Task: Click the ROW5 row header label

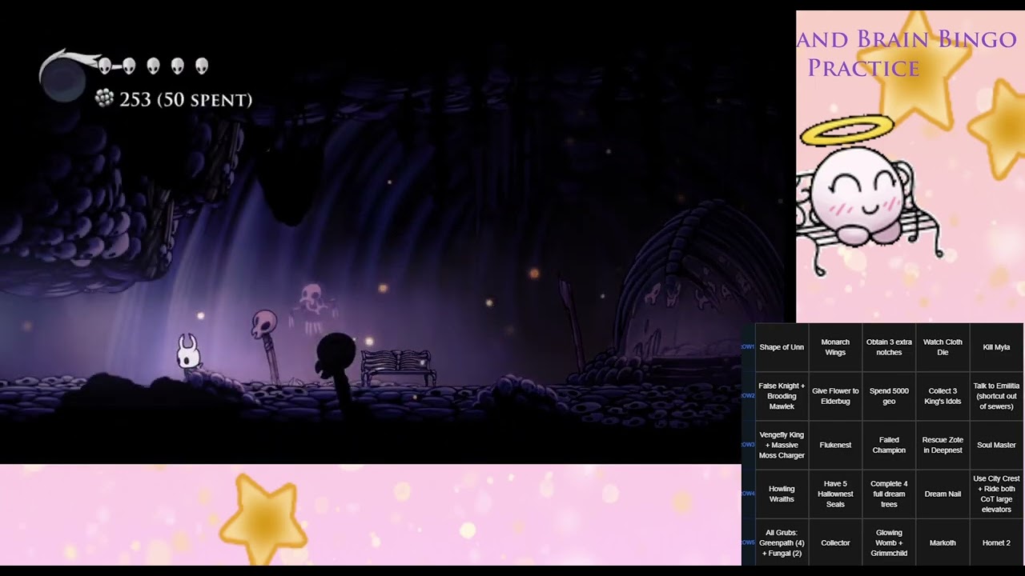Action: tap(748, 542)
